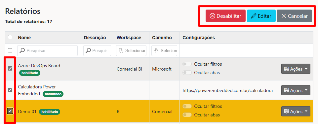Click the list icon on Azure DevOps Ações
Screen dimensions: 318x124
click(286, 69)
